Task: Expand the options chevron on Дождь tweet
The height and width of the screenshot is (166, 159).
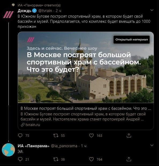Action: pos(152,10)
